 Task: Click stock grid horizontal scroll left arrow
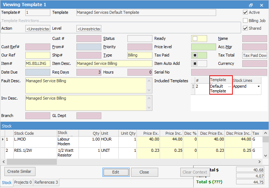coord(4,162)
